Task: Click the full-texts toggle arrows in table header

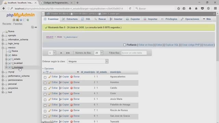Action: (47, 72)
